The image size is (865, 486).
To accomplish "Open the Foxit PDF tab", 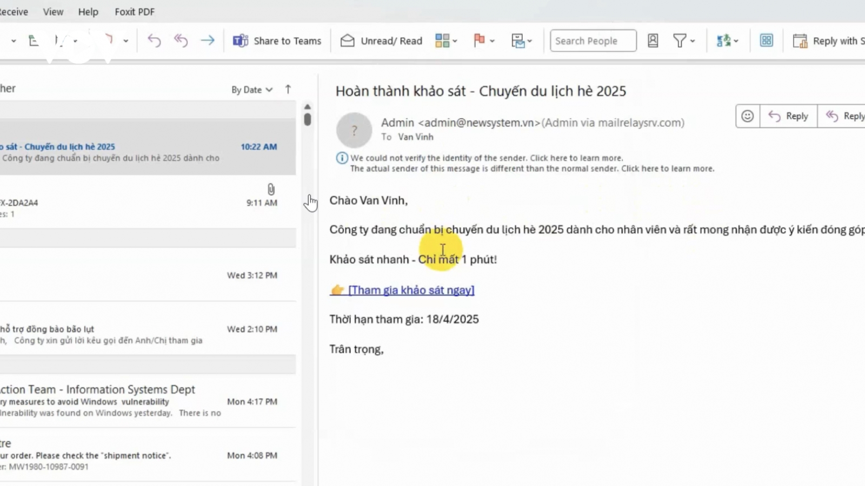I will point(135,11).
